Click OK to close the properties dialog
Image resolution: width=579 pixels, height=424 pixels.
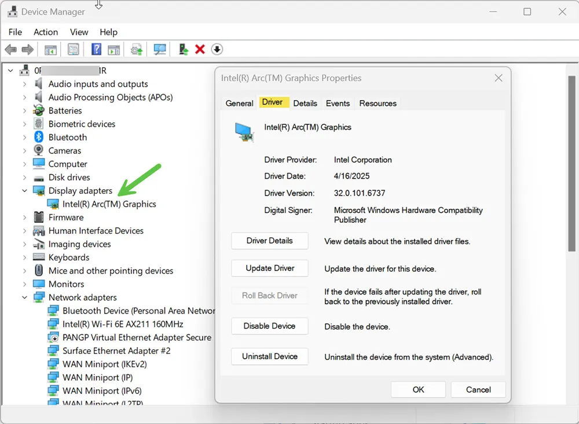418,389
